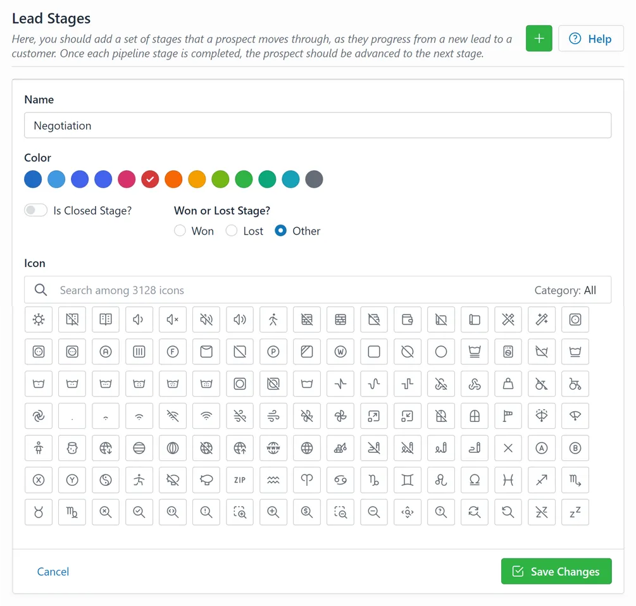This screenshot has width=636, height=606.
Task: Pick the full-strength wifi icon
Action: click(x=206, y=416)
